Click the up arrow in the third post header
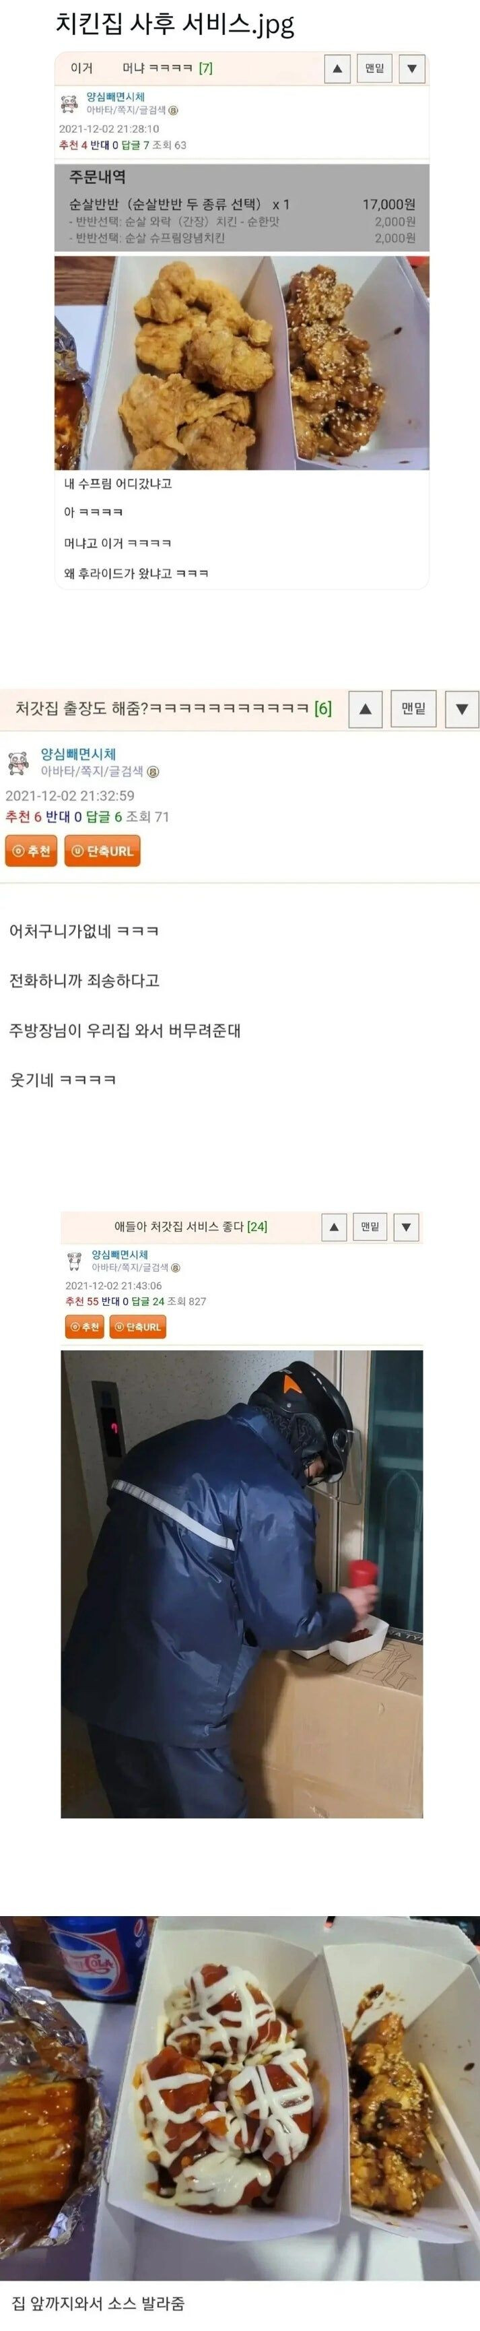The width and height of the screenshot is (480, 2331). point(333,1227)
